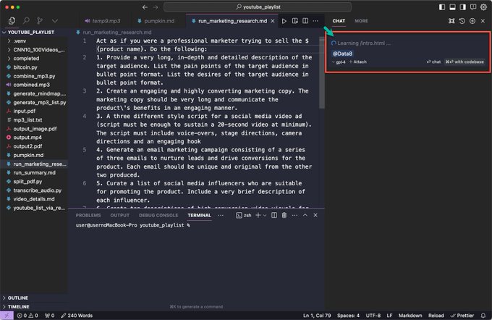Click the youtube_playlist command search box

[258, 7]
